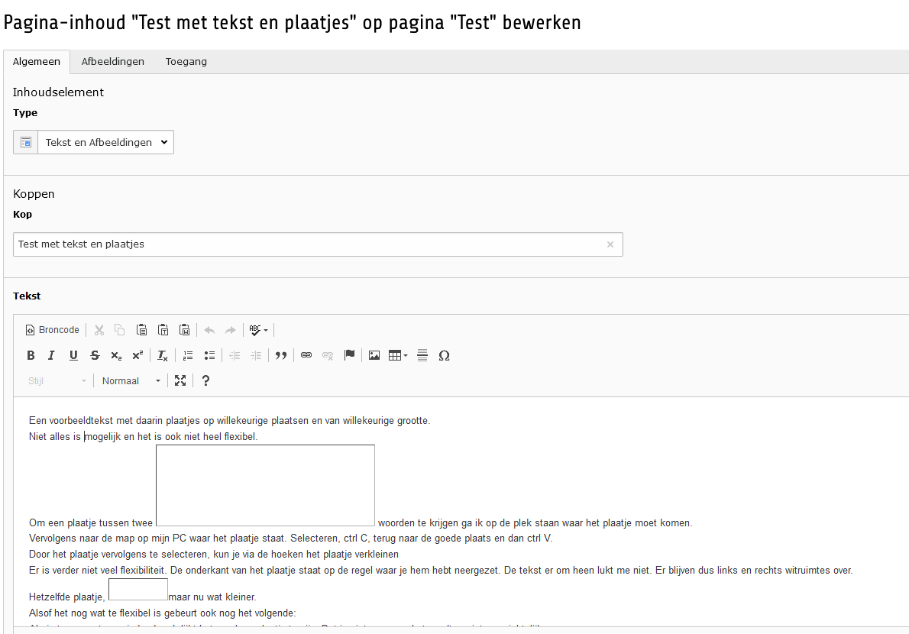Click into the Kop input field
Viewport: 909px width, 634px height.
(306, 244)
